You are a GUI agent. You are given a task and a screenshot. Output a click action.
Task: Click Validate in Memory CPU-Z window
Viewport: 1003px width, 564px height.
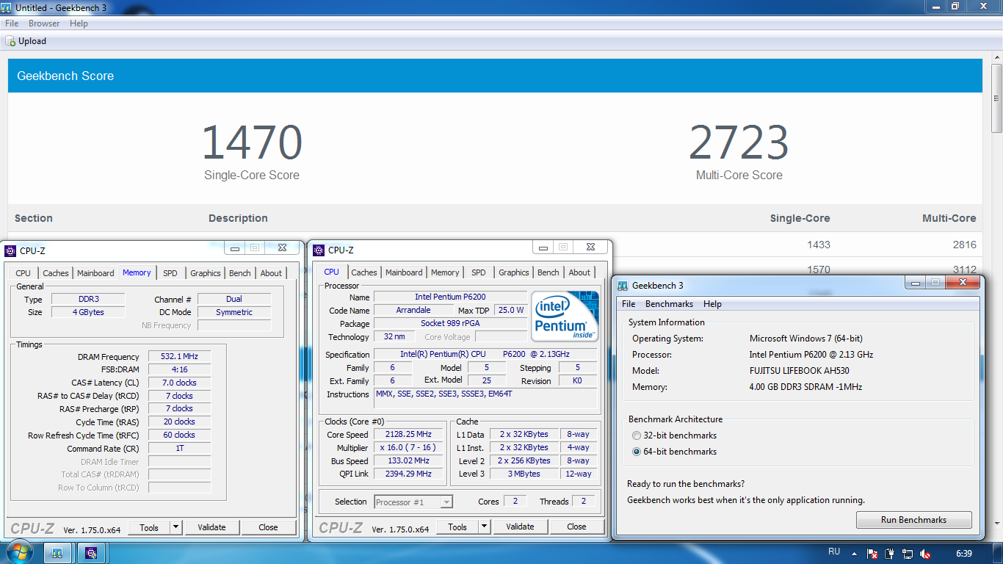211,527
